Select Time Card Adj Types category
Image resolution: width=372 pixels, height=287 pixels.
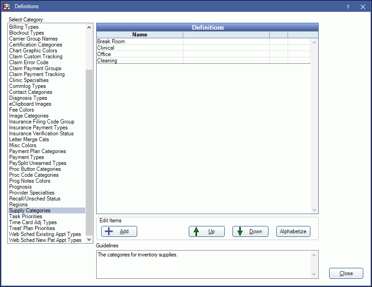(x=47, y=222)
